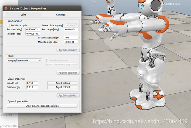Screen dimensions: 191x128
Task: Click the Diameter [m] input field
Action: click(32, 87)
